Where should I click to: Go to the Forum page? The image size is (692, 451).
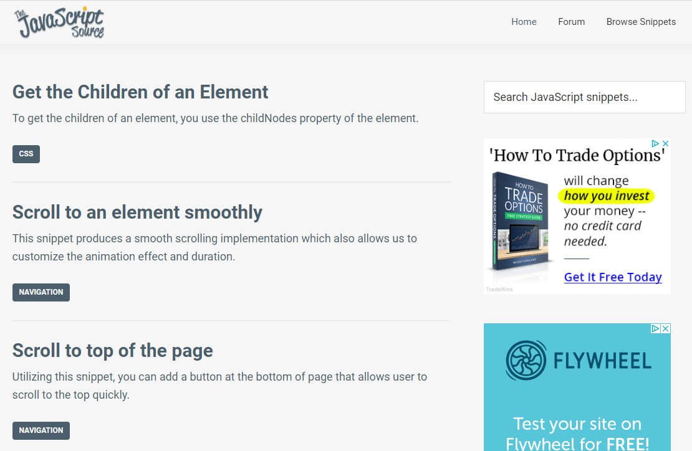pyautogui.click(x=571, y=22)
